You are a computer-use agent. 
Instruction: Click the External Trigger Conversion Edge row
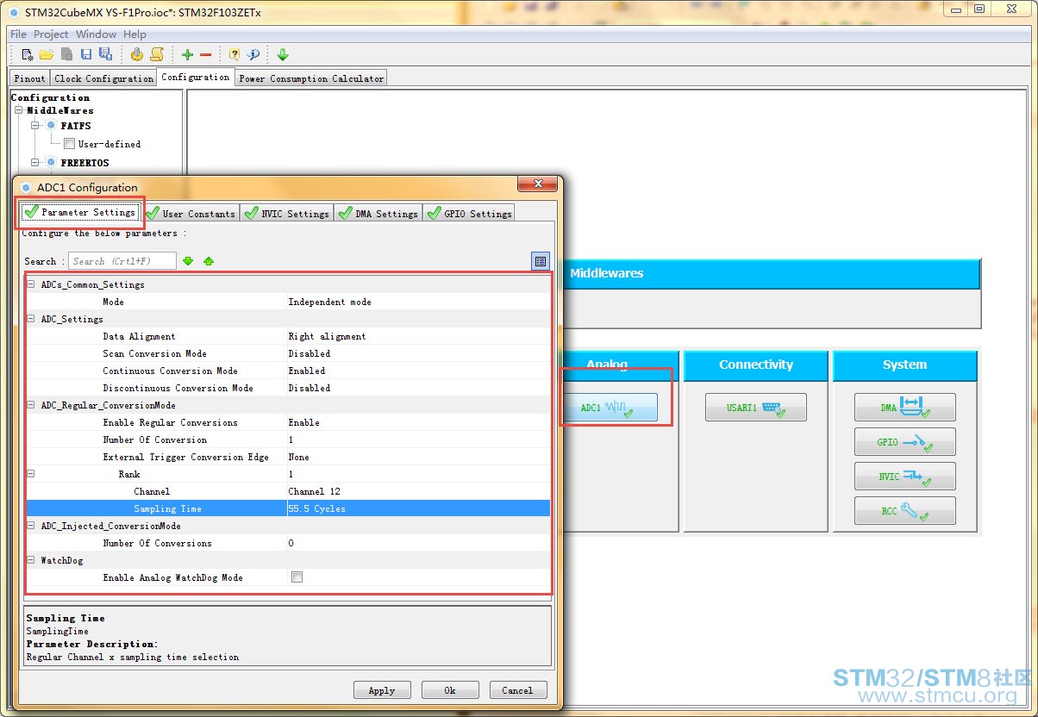coord(288,457)
